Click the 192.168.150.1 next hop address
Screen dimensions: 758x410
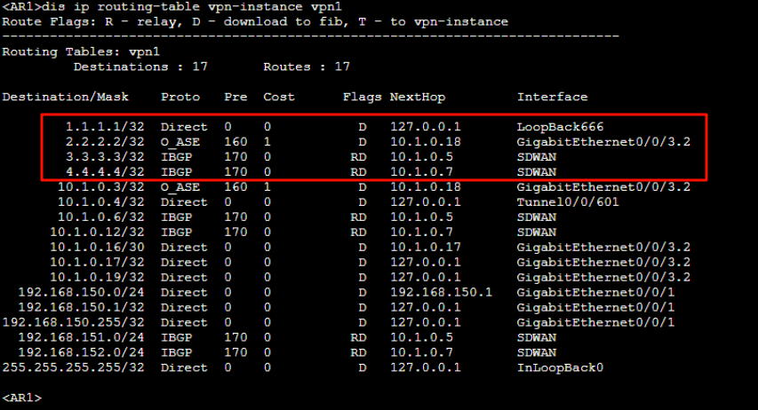pyautogui.click(x=442, y=292)
